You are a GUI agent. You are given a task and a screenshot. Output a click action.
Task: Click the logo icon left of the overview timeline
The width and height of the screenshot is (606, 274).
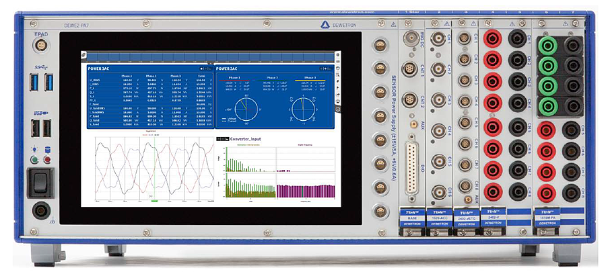coord(84,56)
